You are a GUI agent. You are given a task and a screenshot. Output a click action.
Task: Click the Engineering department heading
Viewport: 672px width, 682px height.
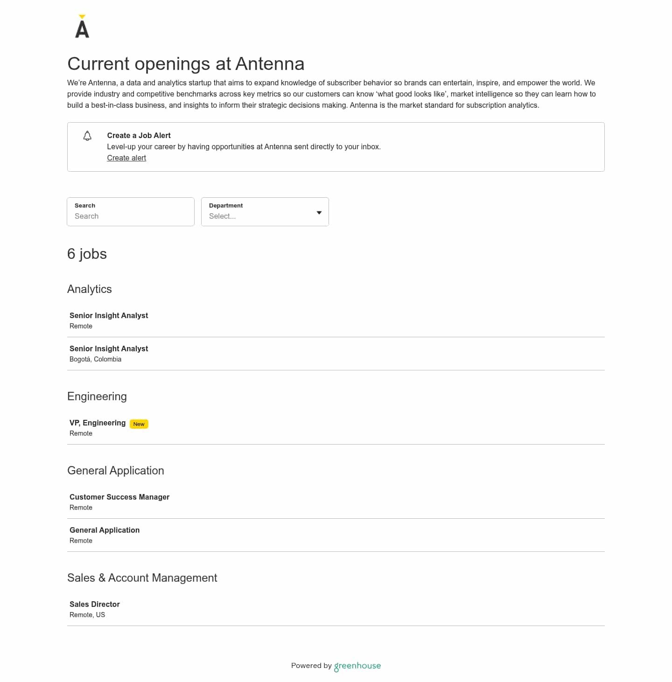coord(97,397)
